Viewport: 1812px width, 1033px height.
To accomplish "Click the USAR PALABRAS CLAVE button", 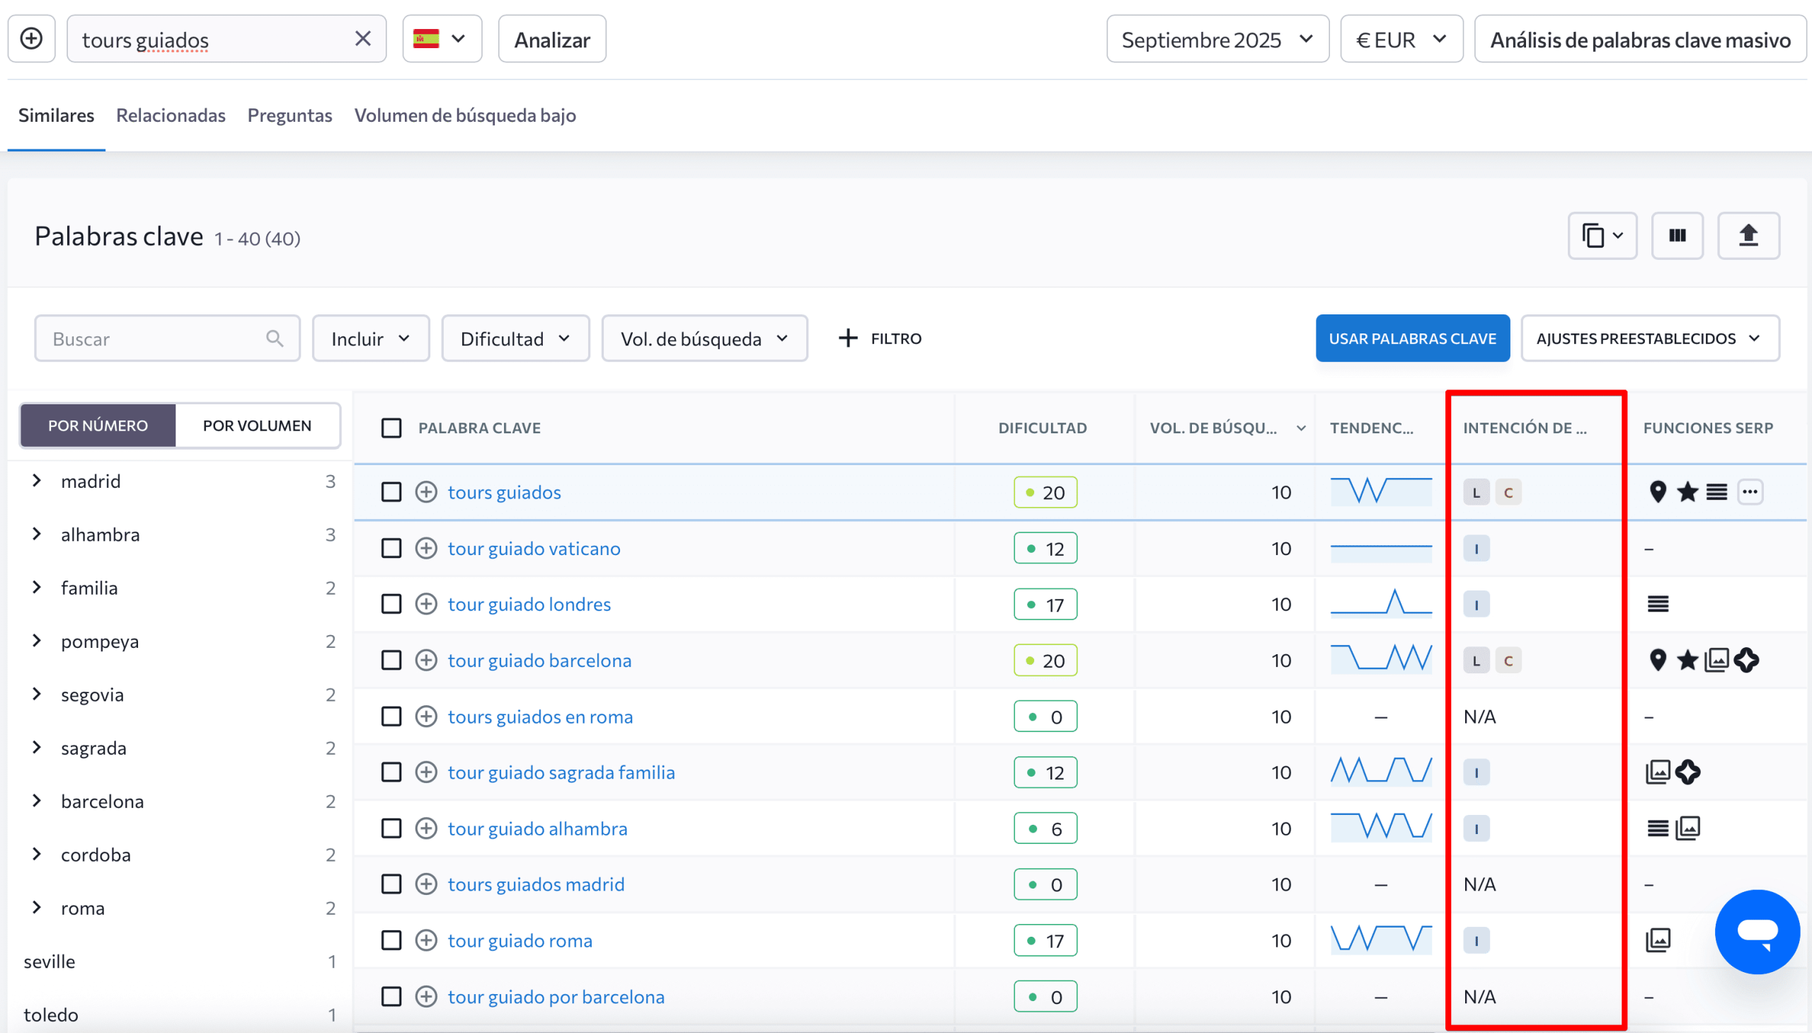I will click(x=1411, y=338).
